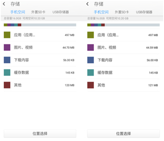The image size is (164, 141).
Task: Select USB存储器 tab in right screen
Action: [144, 12]
